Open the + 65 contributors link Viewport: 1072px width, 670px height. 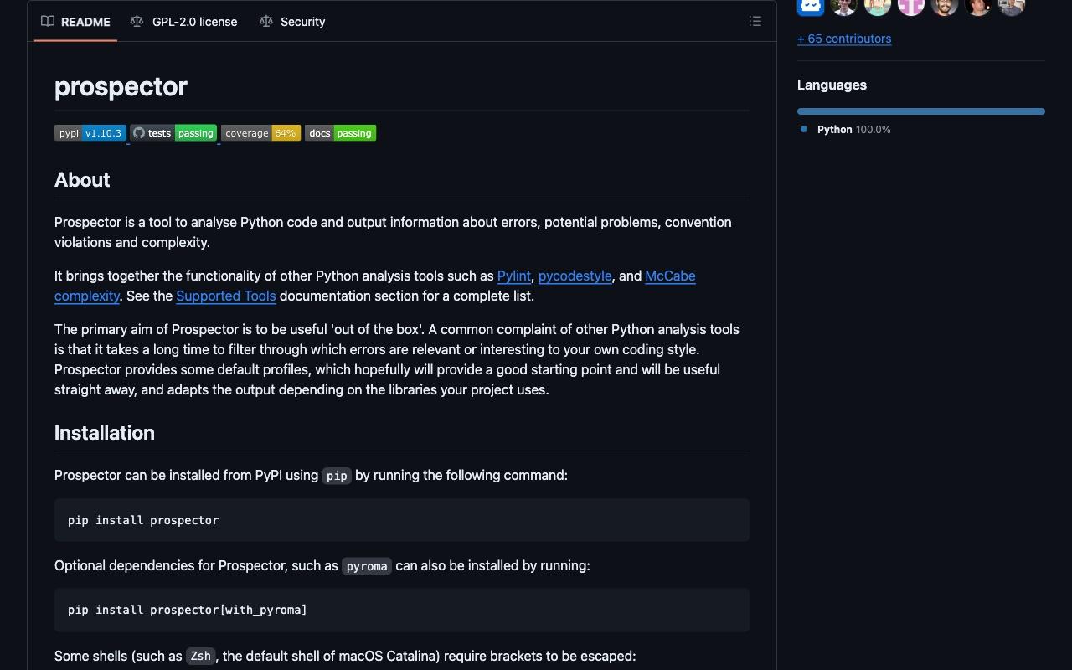844,39
